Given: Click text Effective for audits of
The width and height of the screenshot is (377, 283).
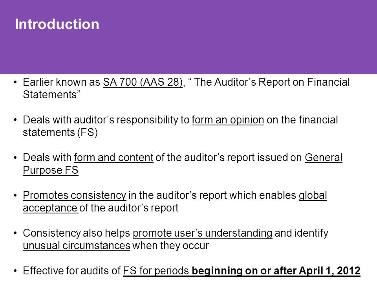Looking at the screenshot, I should coord(71,271).
